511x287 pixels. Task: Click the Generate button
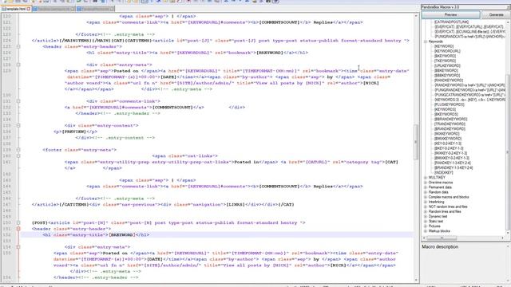[x=496, y=15]
